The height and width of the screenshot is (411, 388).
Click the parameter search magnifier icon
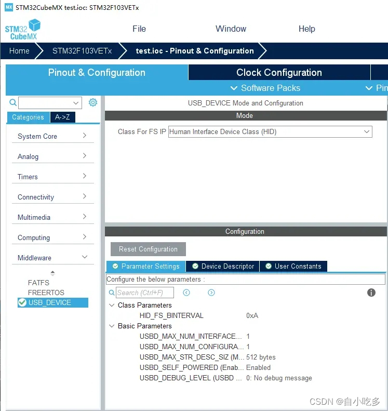click(x=112, y=293)
